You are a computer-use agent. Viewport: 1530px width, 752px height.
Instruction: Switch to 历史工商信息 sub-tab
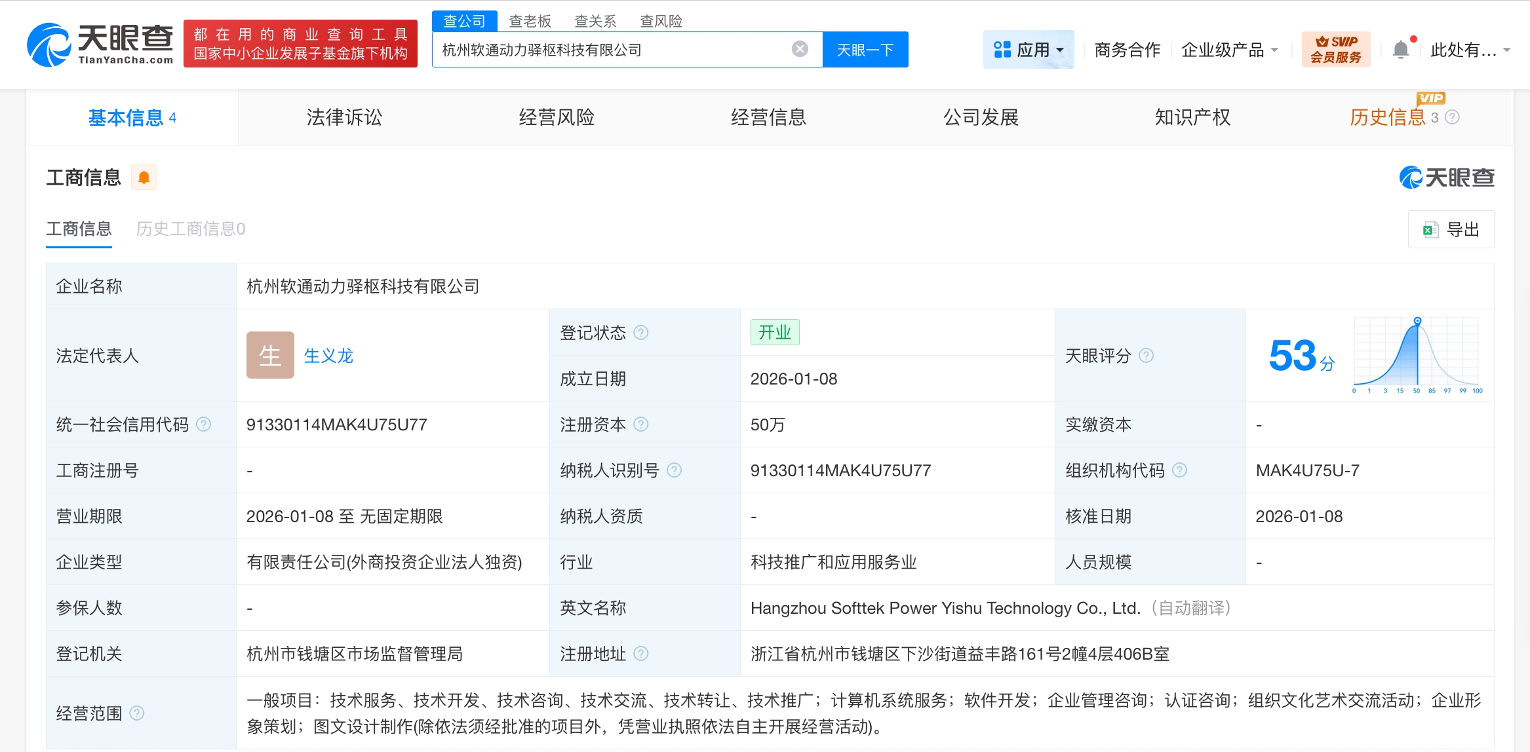[190, 229]
